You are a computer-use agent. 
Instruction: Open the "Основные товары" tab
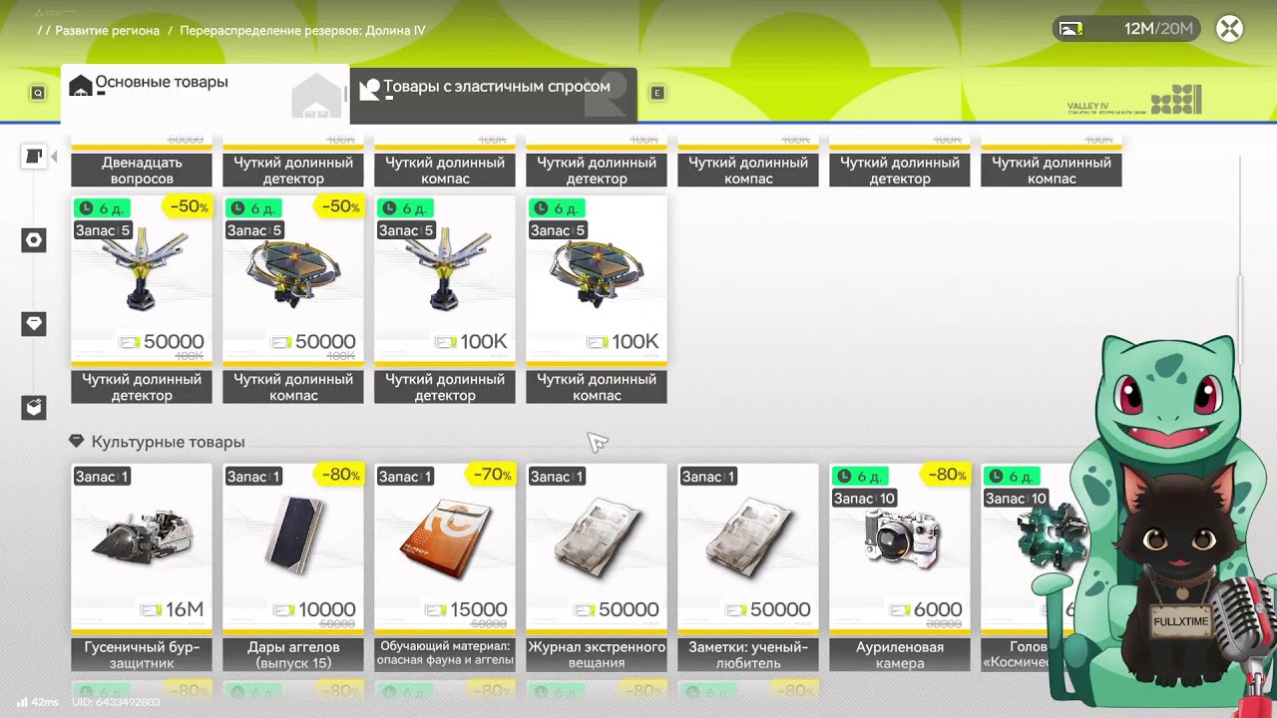pos(206,93)
